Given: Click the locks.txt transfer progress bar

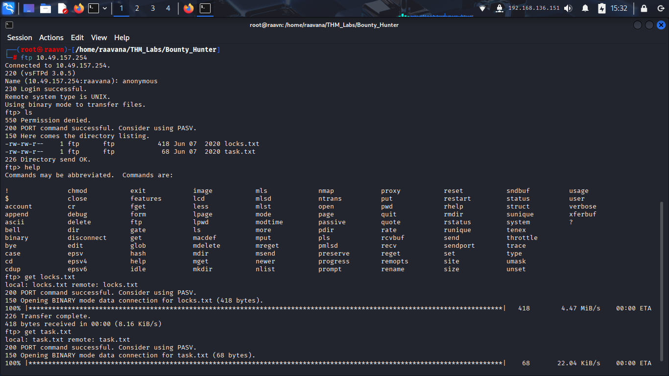Looking at the screenshot, I should tap(265, 308).
